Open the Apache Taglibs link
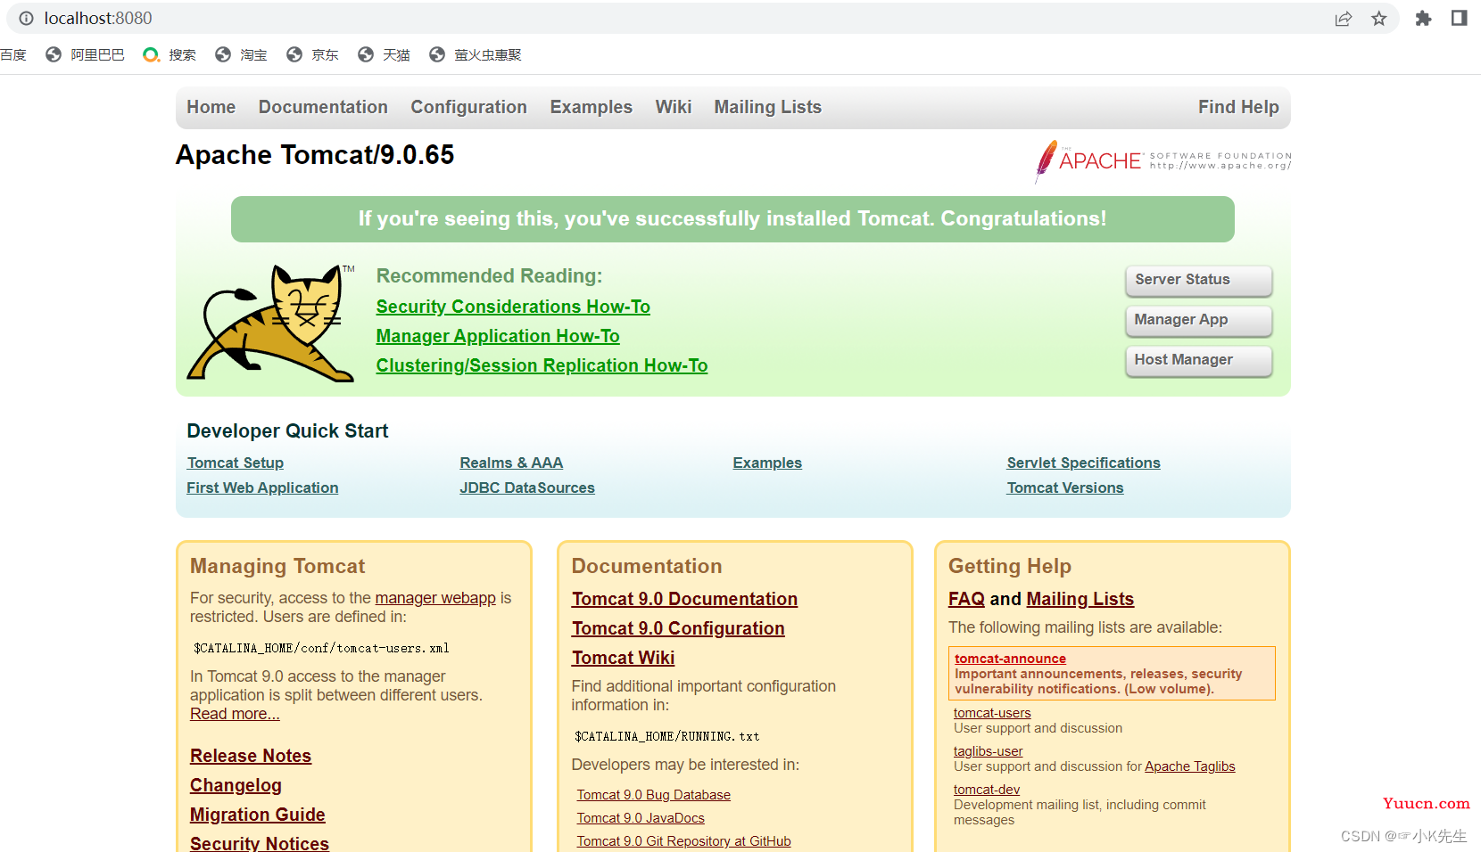The height and width of the screenshot is (852, 1481). (1190, 766)
